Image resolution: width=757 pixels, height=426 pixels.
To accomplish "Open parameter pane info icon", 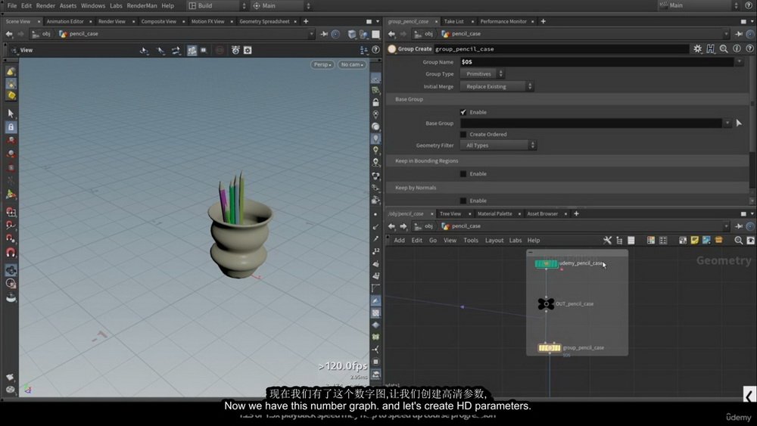I will (737, 48).
